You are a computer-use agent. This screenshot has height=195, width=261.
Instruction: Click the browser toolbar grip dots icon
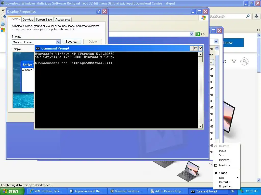[x=258, y=30]
